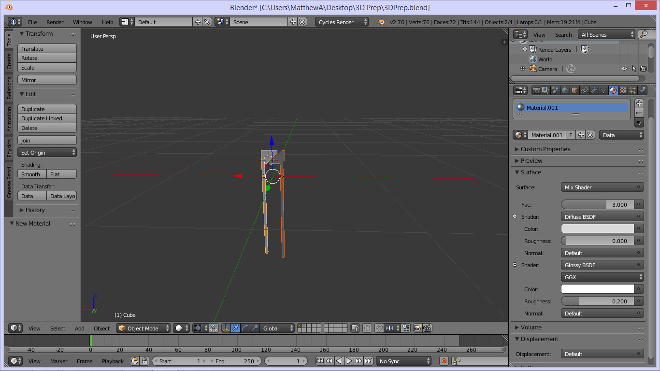Open the Particles properties tab sparkle icon
Viewport: 660px width, 371px height.
(632, 90)
